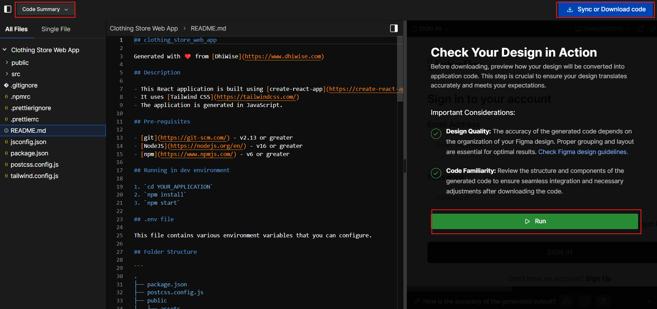Click the '## Description' line in editor

pos(157,73)
